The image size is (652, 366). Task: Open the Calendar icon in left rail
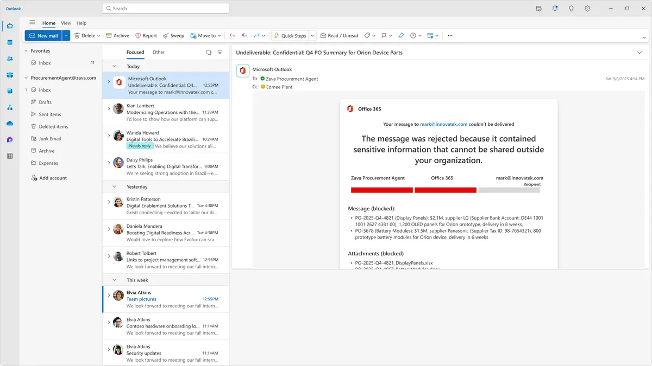coord(10,42)
